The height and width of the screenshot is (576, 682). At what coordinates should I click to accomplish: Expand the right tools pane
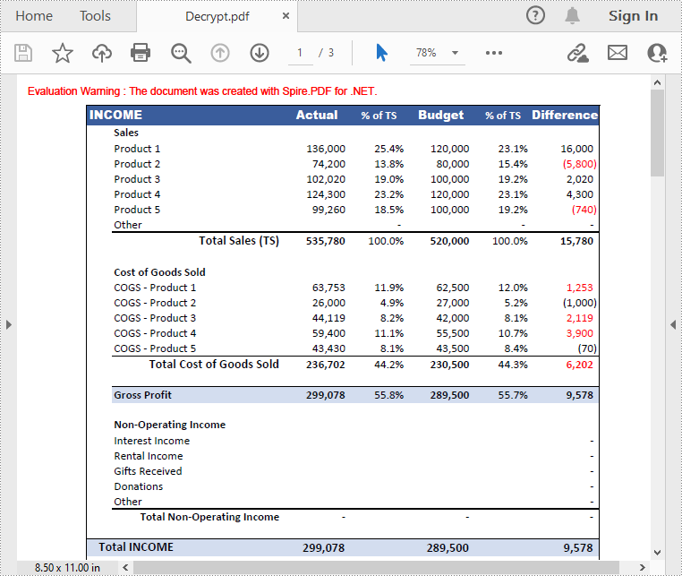click(x=673, y=325)
